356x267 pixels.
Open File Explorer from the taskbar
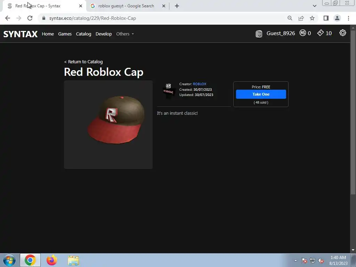click(x=74, y=261)
